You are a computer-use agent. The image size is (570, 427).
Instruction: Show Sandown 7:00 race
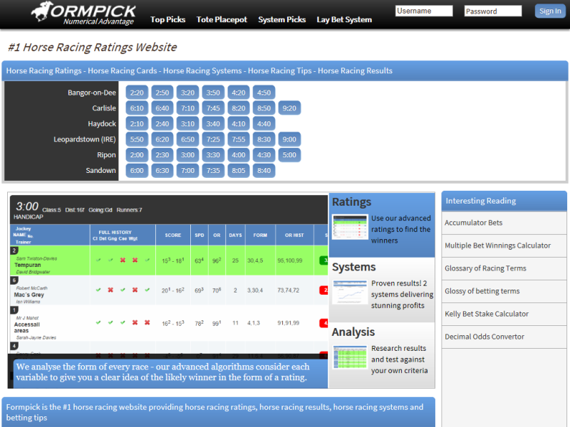187,171
